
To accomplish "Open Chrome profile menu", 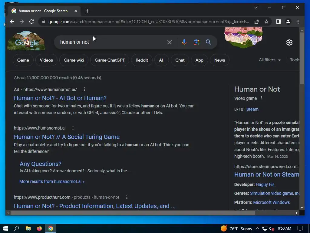I will click(x=288, y=22).
